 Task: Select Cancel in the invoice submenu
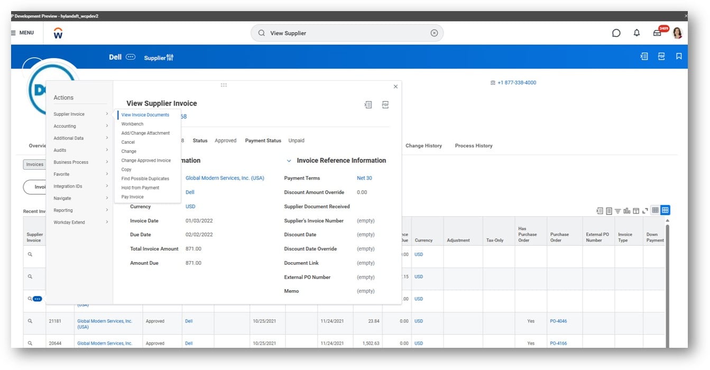coord(128,142)
